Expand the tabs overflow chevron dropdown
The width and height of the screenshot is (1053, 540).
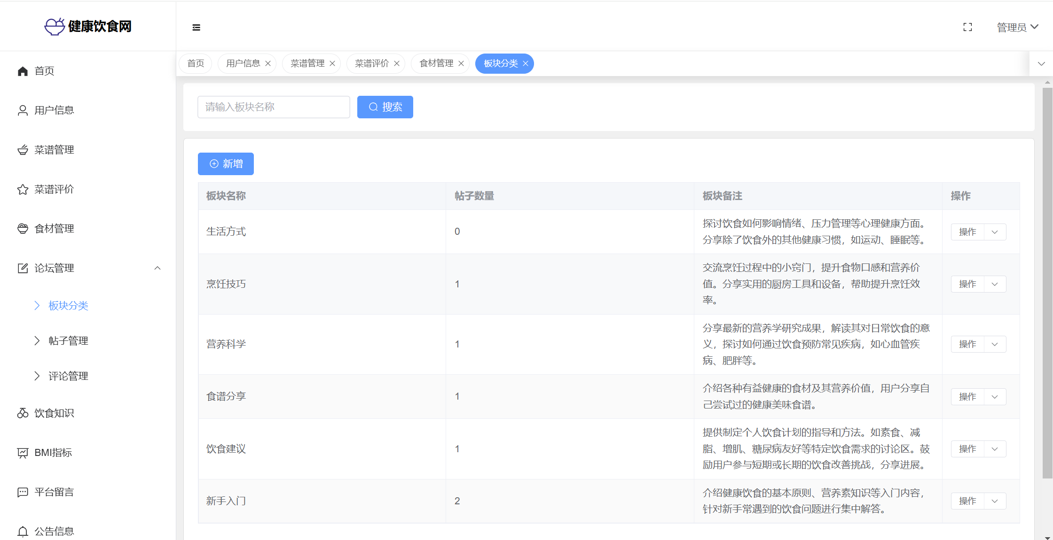[1041, 64]
